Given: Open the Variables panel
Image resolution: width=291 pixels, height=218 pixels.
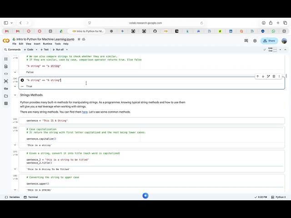Looking at the screenshot, I should [x=12, y=197].
